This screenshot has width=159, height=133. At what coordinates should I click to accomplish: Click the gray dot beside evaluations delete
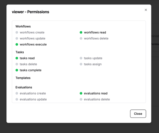[81, 99]
